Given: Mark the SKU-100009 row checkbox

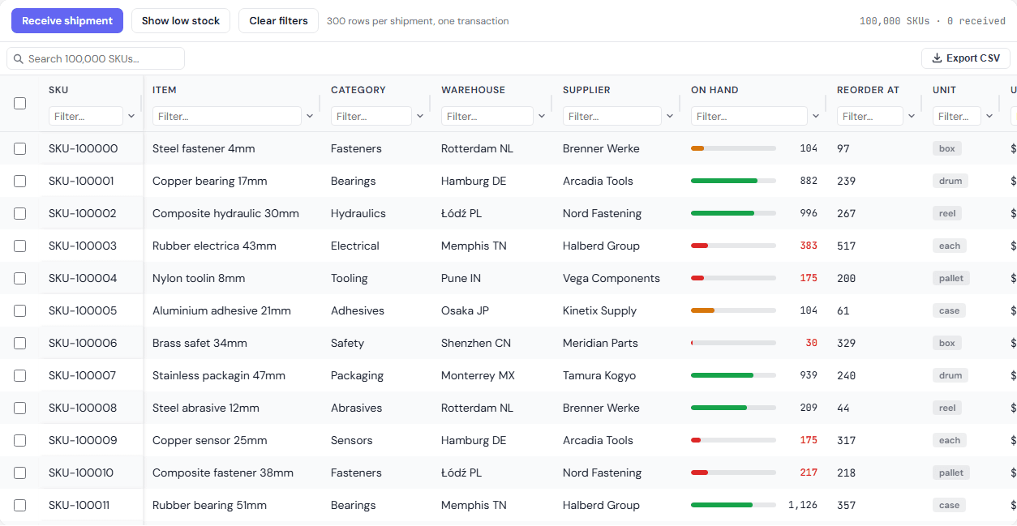Looking at the screenshot, I should coord(19,440).
